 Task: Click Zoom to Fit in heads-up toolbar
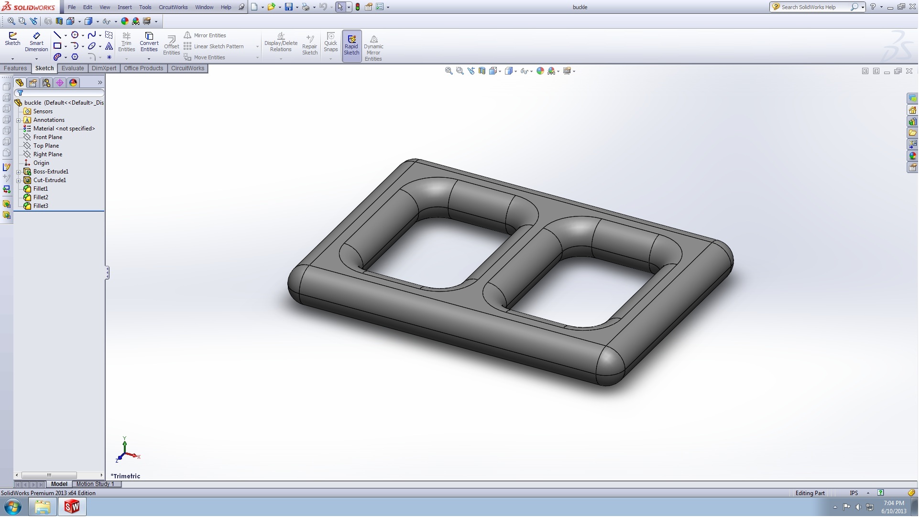coord(449,71)
